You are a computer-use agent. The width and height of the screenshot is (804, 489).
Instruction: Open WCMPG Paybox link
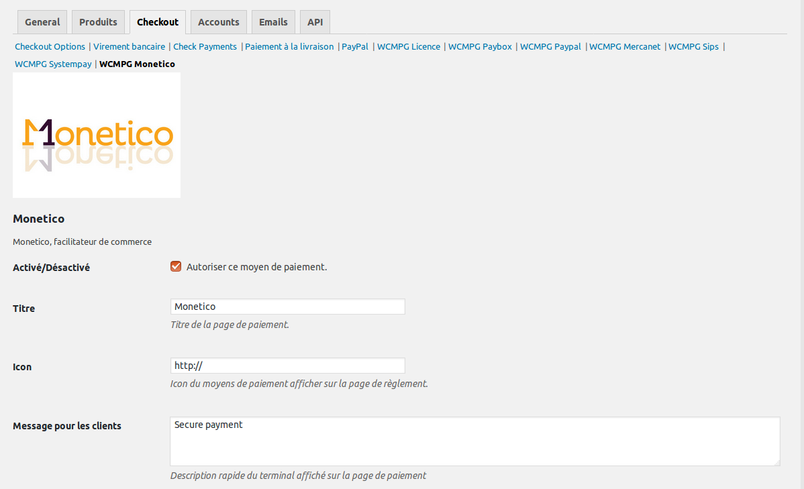click(x=480, y=47)
